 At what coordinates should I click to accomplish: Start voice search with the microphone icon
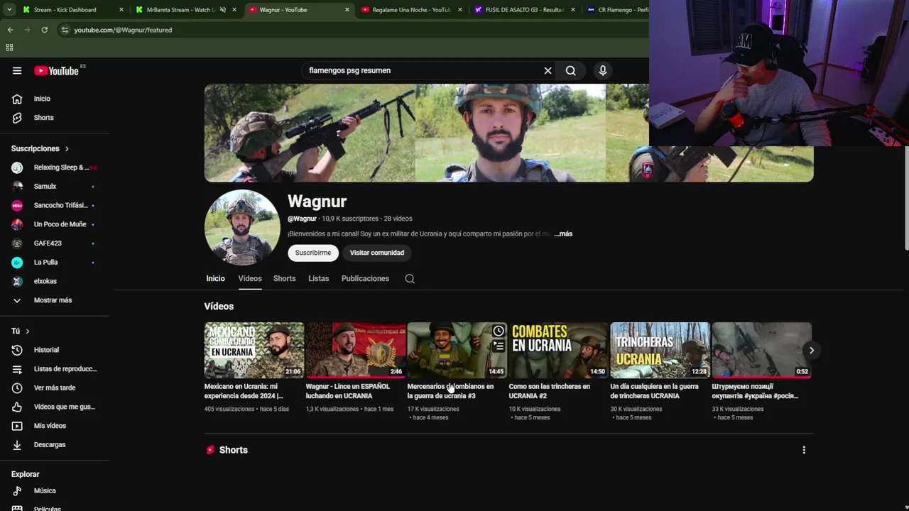click(602, 70)
